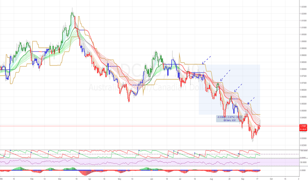The width and height of the screenshot is (308, 181).
Task: Click the 0.96000 price axis label
Action: 303,97
